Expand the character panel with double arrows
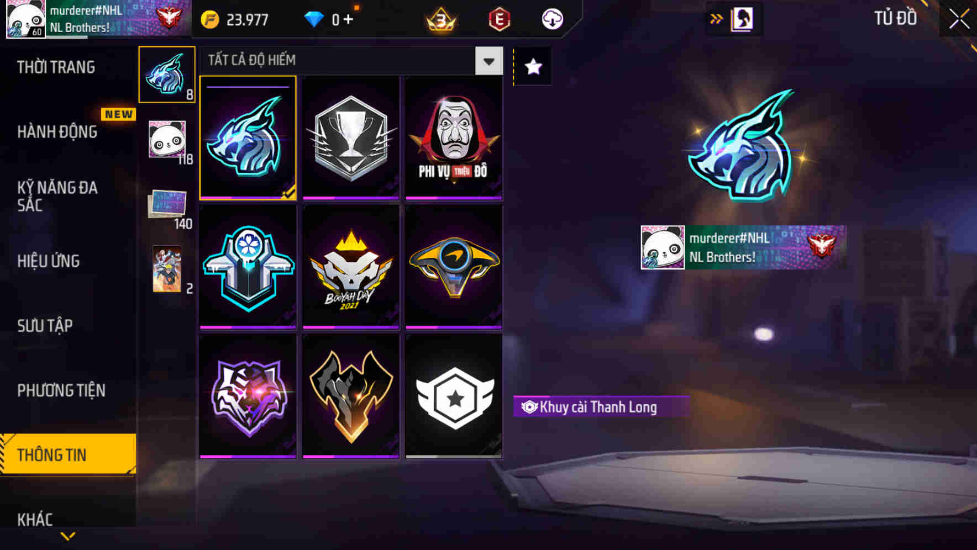This screenshot has width=977, height=550. [716, 19]
